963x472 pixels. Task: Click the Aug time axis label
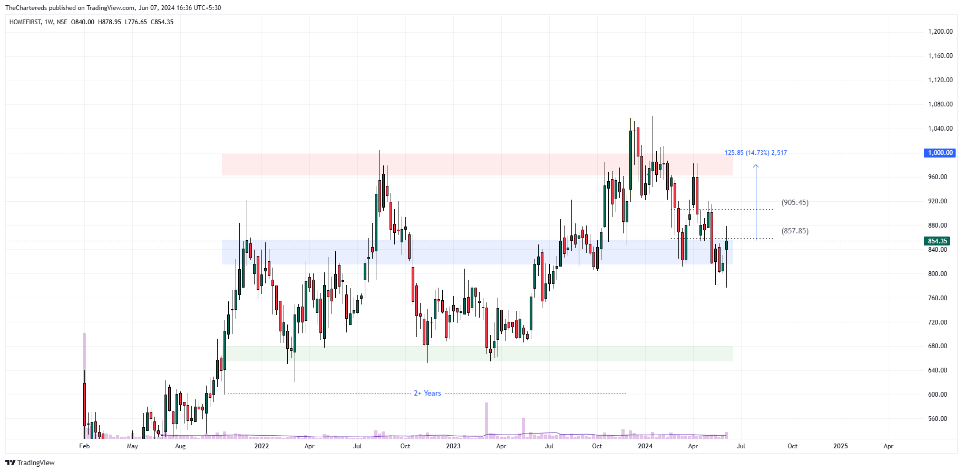pyautogui.click(x=180, y=446)
